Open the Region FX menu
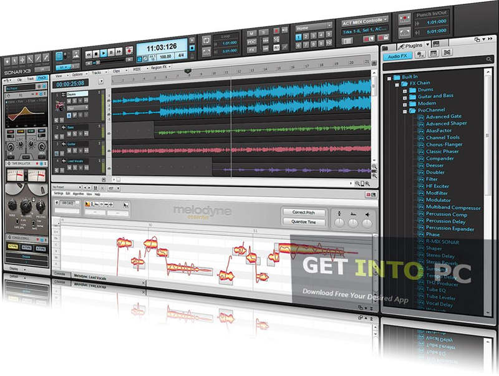The height and width of the screenshot is (376, 499). coord(161,67)
